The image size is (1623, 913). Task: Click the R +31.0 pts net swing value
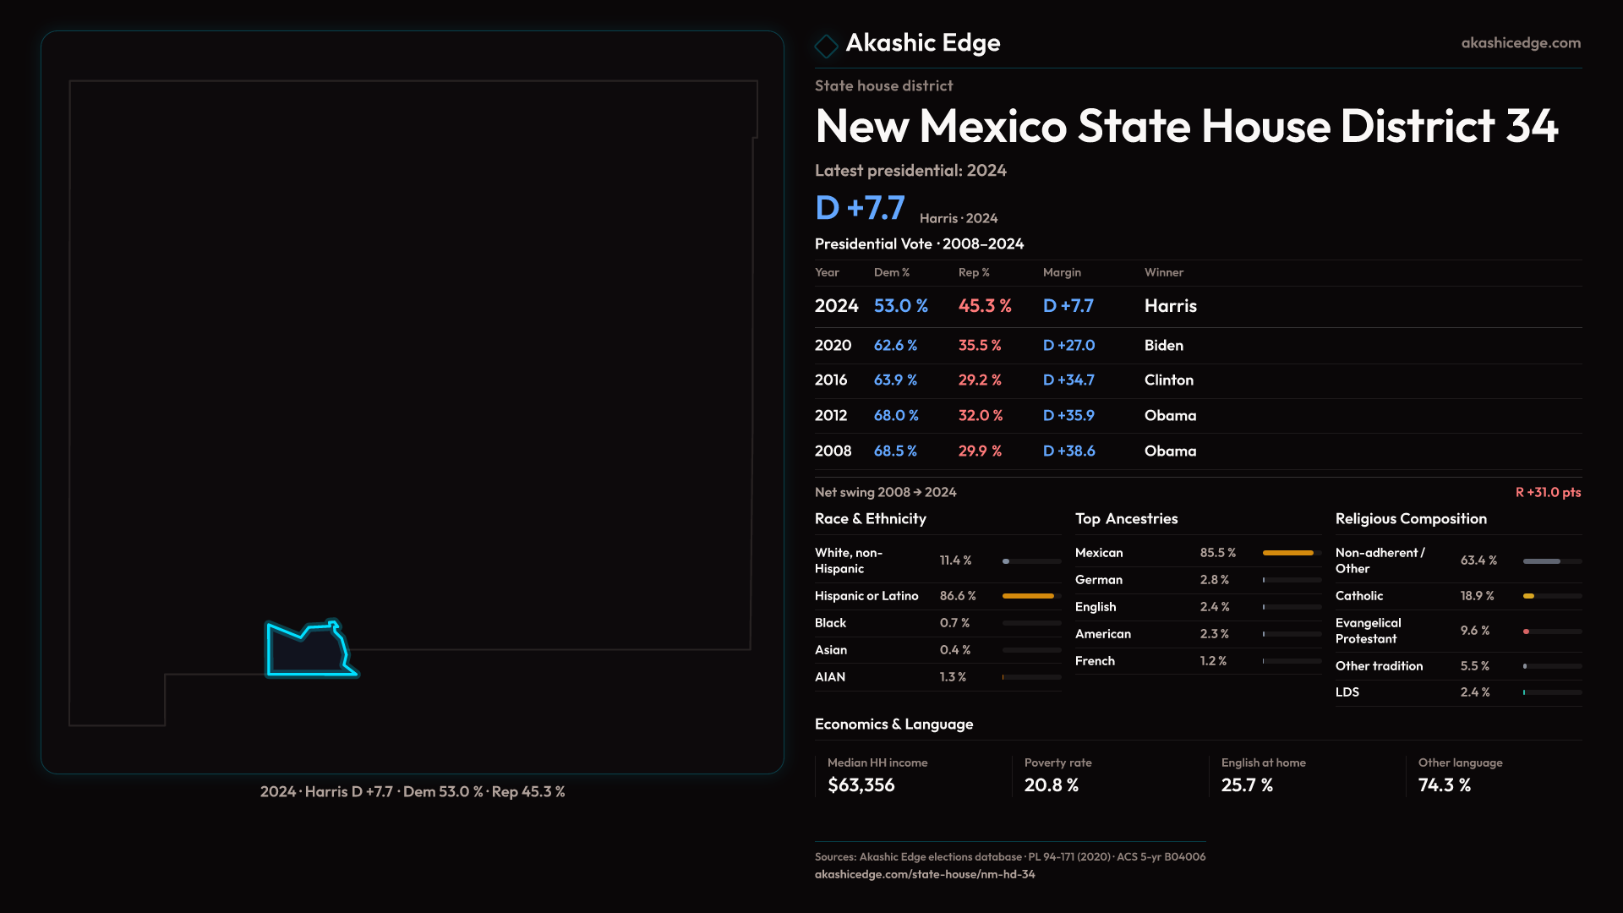pos(1547,492)
